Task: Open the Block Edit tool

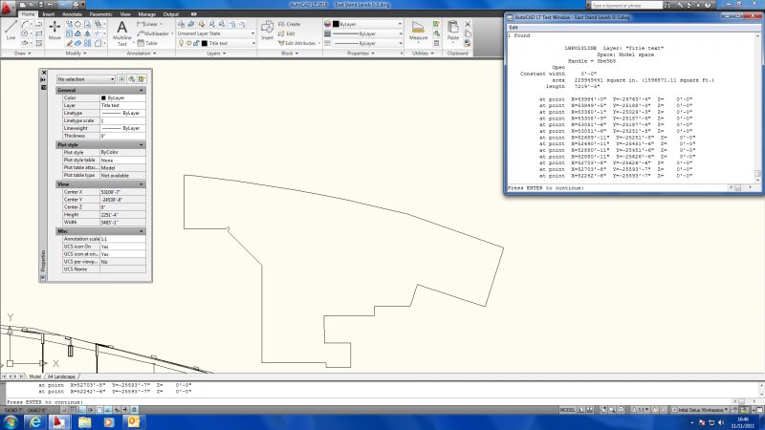Action: 287,33
